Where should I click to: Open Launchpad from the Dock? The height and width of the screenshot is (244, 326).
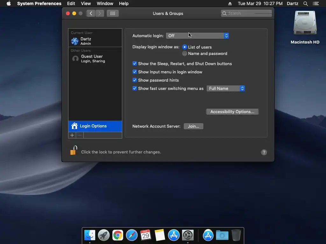pos(104,235)
